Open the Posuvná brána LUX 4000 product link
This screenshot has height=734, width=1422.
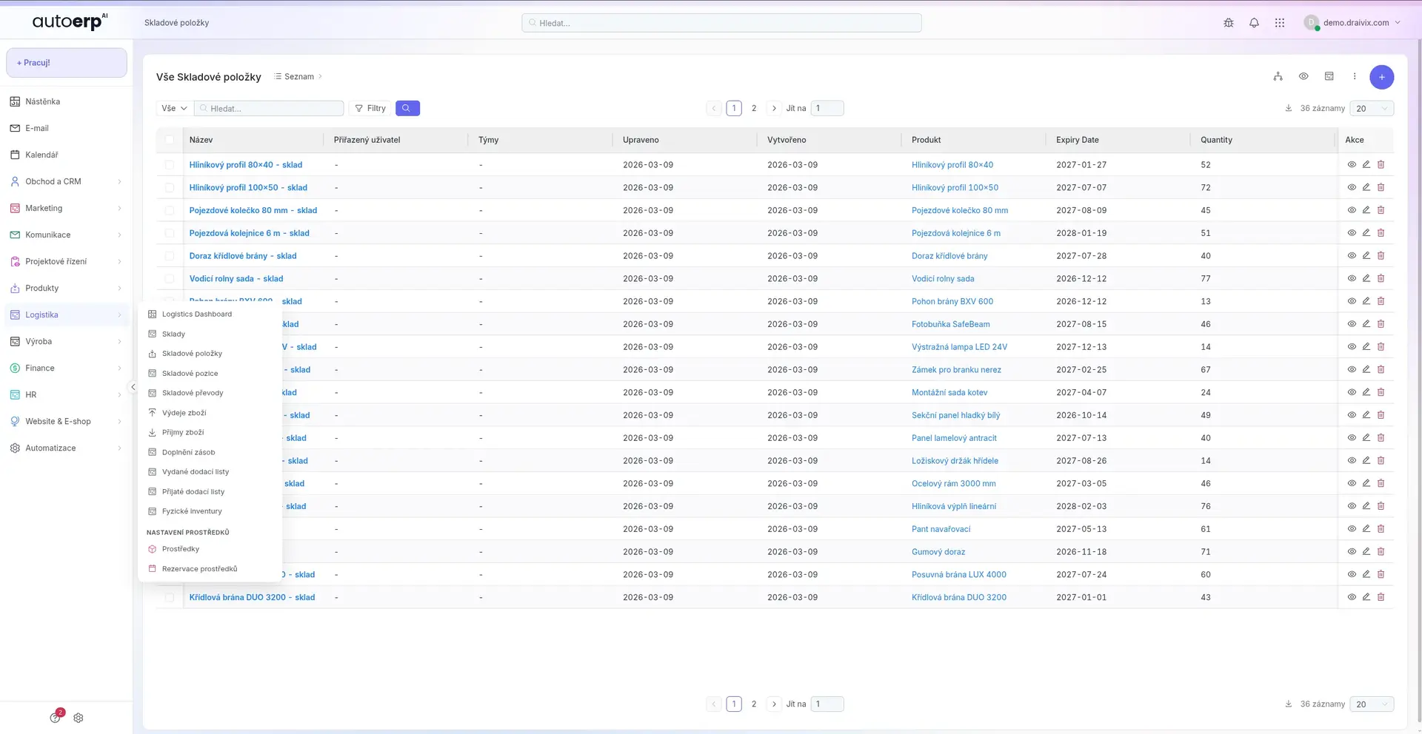(x=958, y=575)
